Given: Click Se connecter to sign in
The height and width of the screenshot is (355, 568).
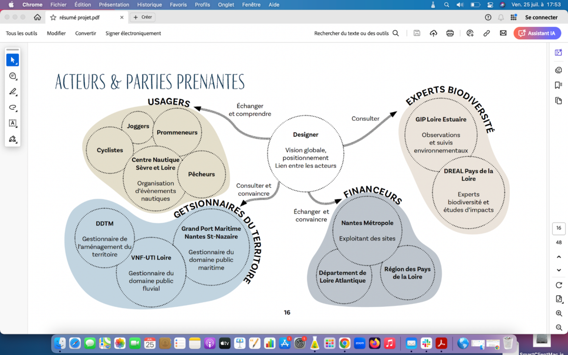Looking at the screenshot, I should (541, 17).
